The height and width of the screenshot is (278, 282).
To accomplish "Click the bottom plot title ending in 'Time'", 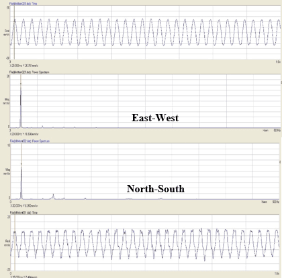I will coord(23,212).
